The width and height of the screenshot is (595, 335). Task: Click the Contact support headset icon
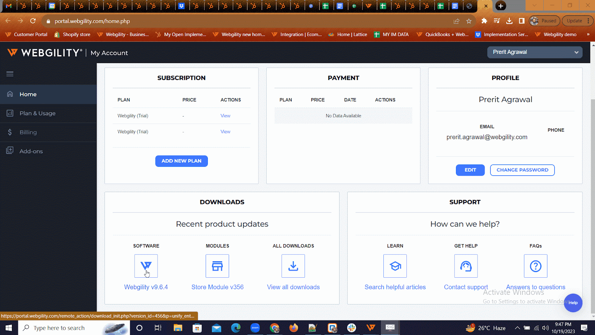[x=466, y=266]
